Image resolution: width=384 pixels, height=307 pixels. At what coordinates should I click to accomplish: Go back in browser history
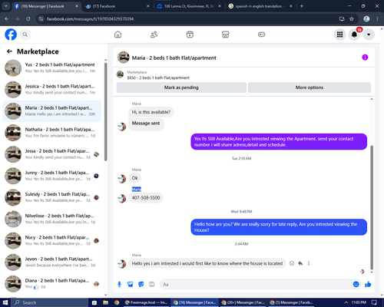(x=7, y=19)
